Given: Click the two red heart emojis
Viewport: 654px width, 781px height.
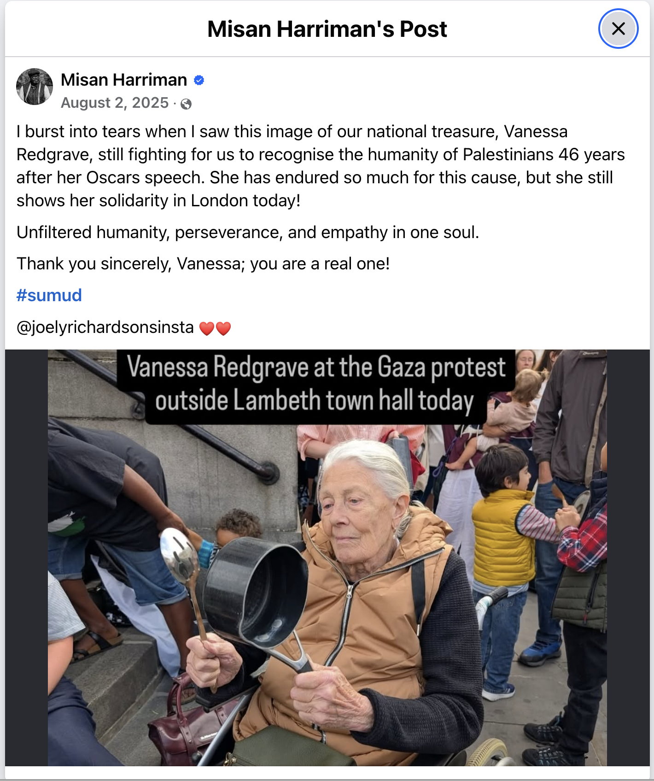Looking at the screenshot, I should pyautogui.click(x=215, y=328).
